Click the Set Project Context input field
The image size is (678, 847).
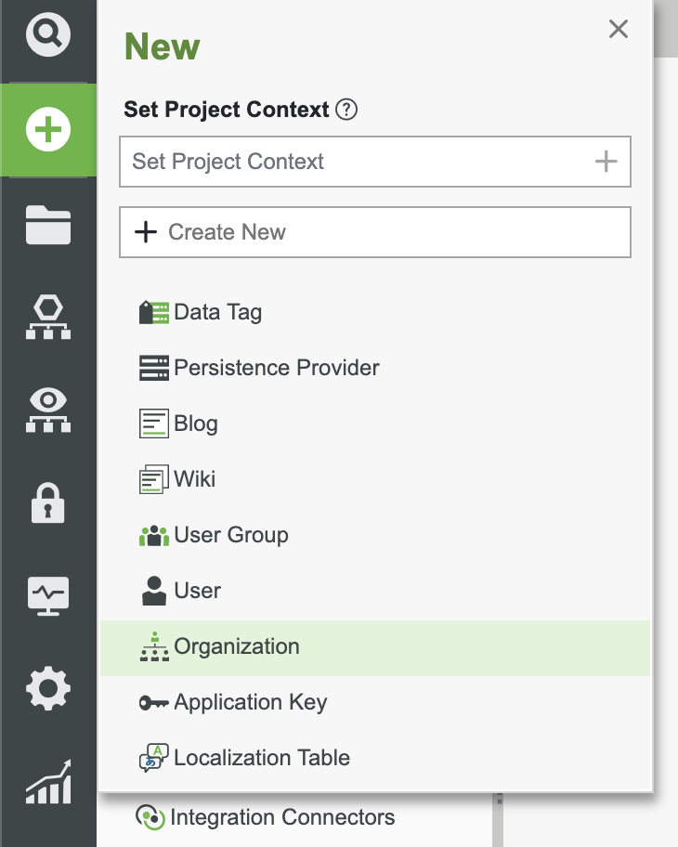pyautogui.click(x=353, y=161)
